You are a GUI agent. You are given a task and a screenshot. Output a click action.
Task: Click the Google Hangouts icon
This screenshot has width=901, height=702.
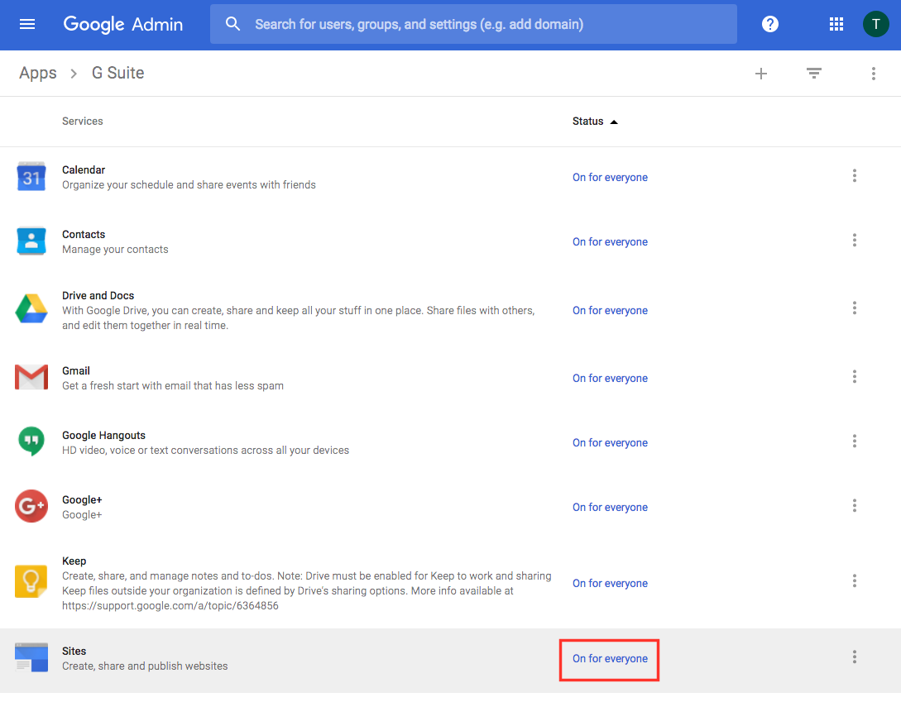coord(31,442)
